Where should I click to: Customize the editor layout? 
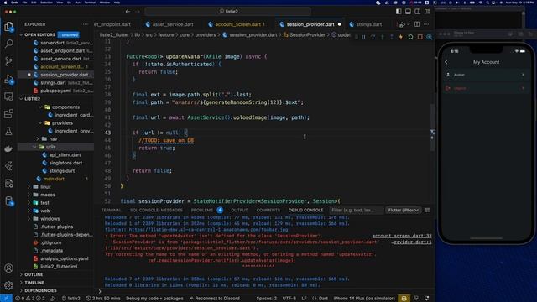click(427, 11)
